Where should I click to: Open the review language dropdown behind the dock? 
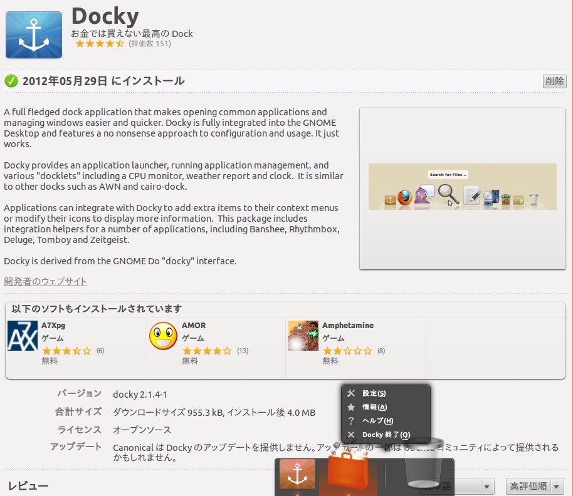click(457, 486)
